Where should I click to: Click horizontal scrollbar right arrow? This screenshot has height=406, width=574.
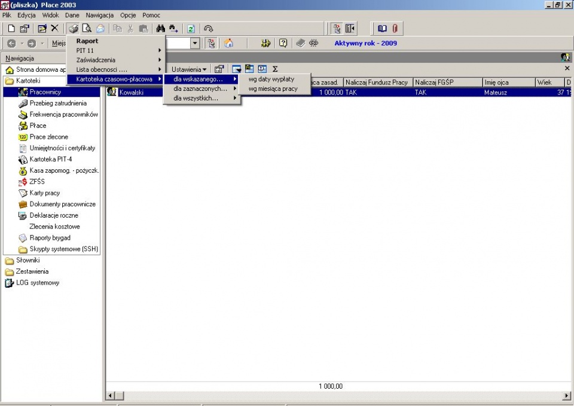567,396
